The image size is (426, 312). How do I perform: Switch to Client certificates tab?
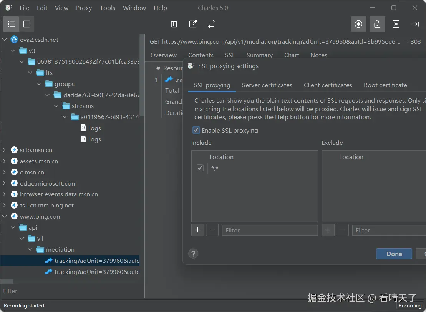pos(328,85)
